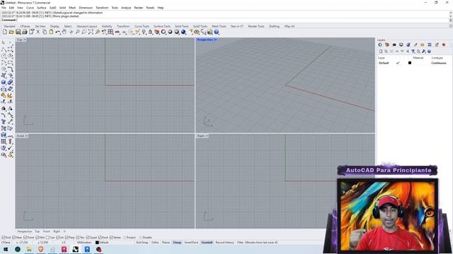This screenshot has width=453, height=254.
Task: Toggle the Near osnap checkbox
Action: (x=14, y=238)
